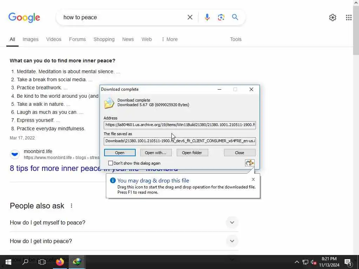Viewport: 359px width, 269px height.
Task: Switch to Forums results tab
Action: [77, 39]
